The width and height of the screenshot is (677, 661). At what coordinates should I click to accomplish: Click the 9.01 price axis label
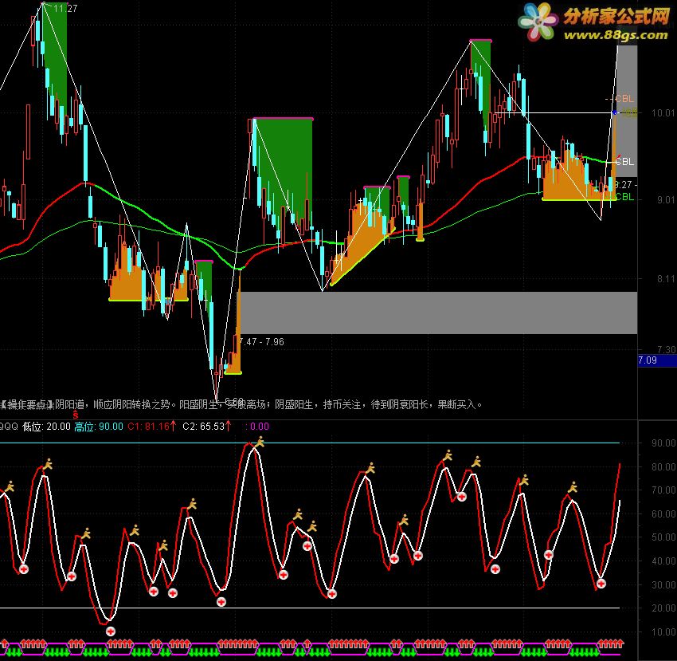click(666, 199)
